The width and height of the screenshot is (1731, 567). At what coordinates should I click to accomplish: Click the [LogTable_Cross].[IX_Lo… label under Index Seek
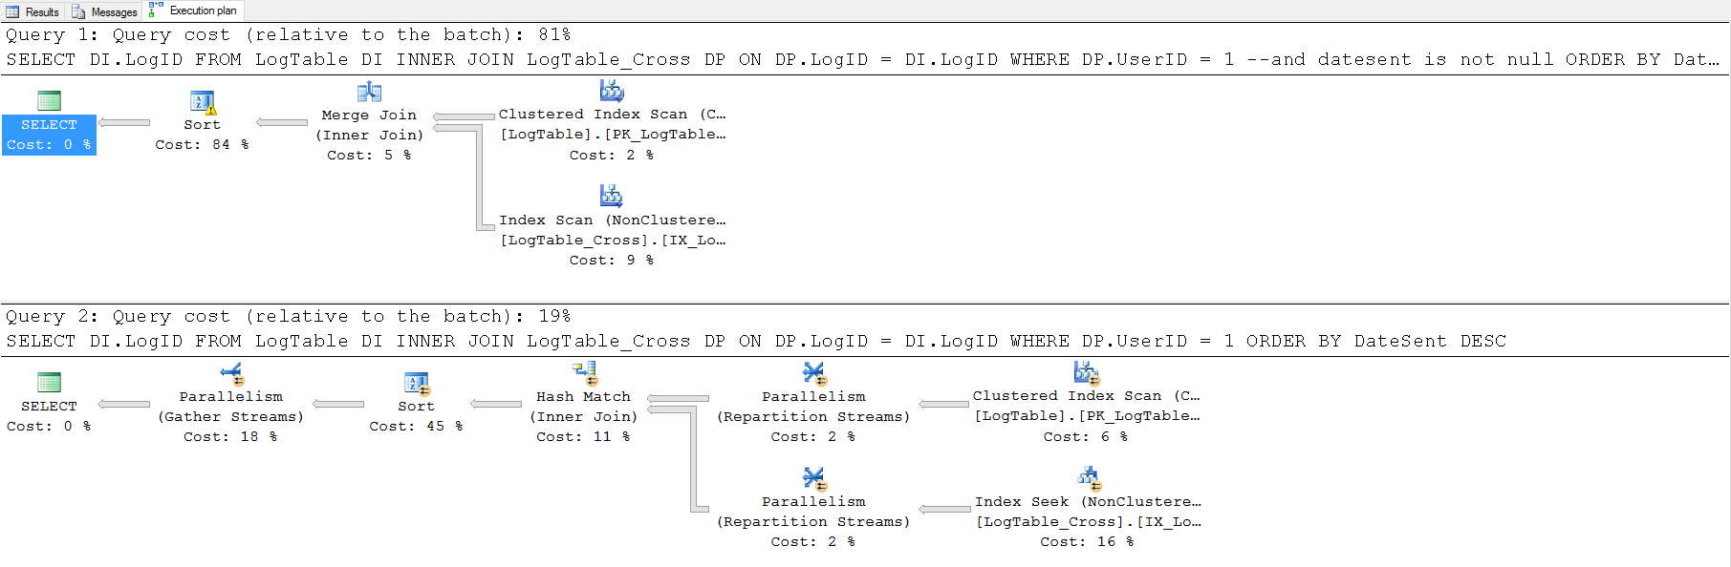point(1089,522)
